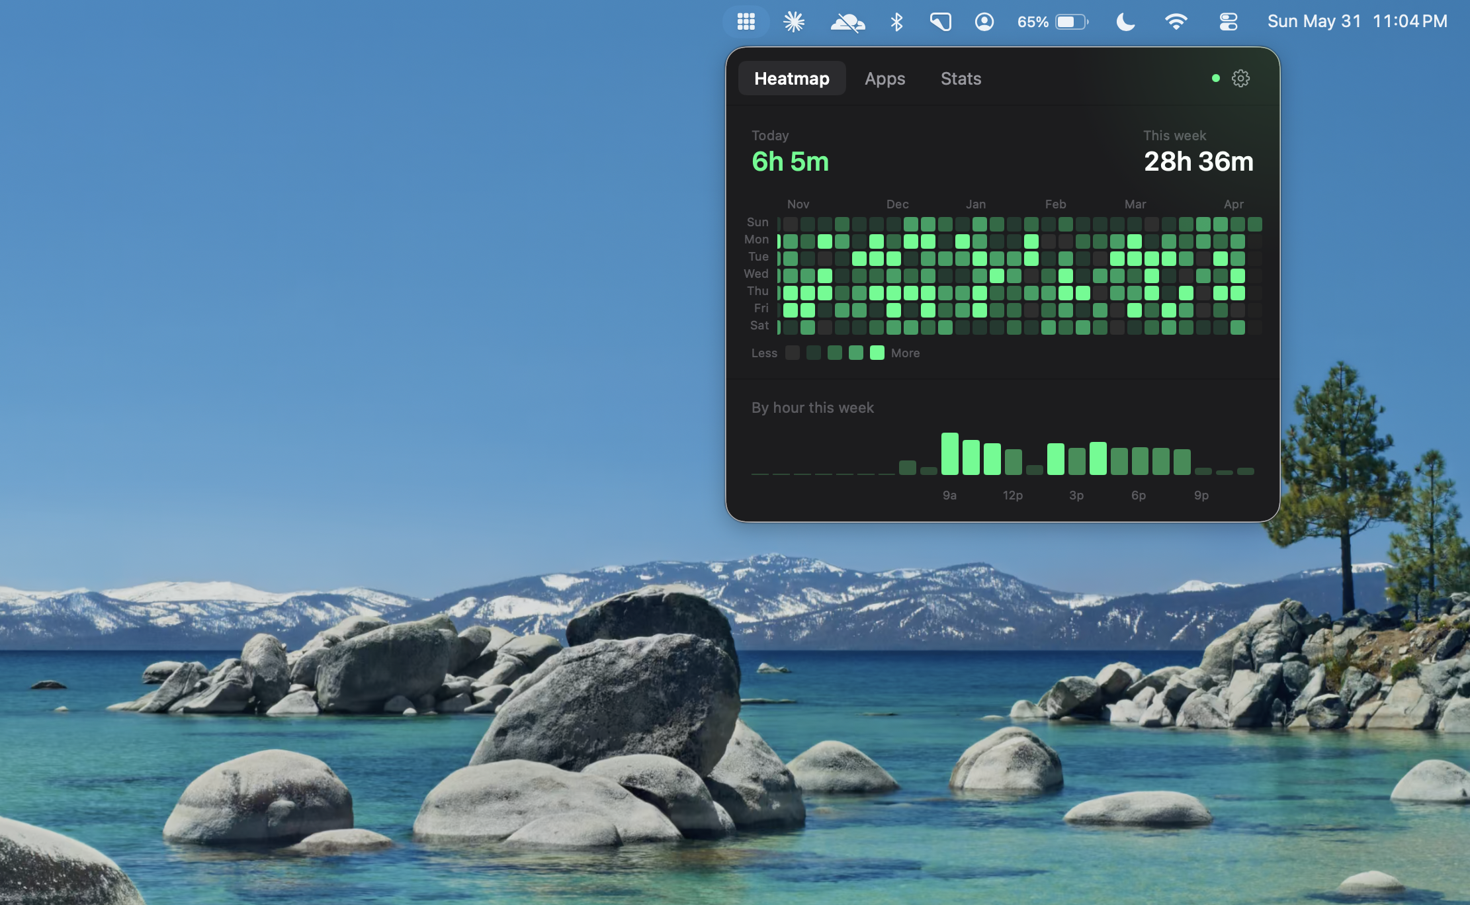Click the 6p axis label
This screenshot has height=905, width=1470.
click(1139, 495)
